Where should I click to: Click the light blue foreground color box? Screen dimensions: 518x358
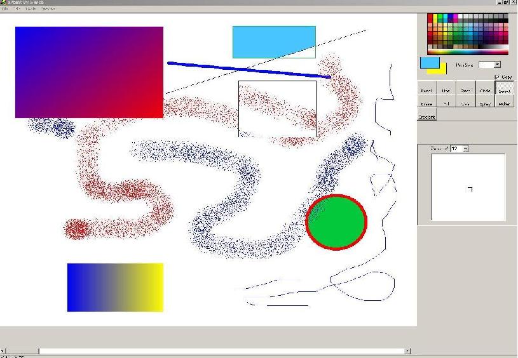point(429,63)
